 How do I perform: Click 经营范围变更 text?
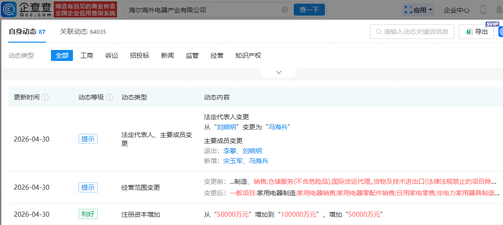[x=140, y=187]
